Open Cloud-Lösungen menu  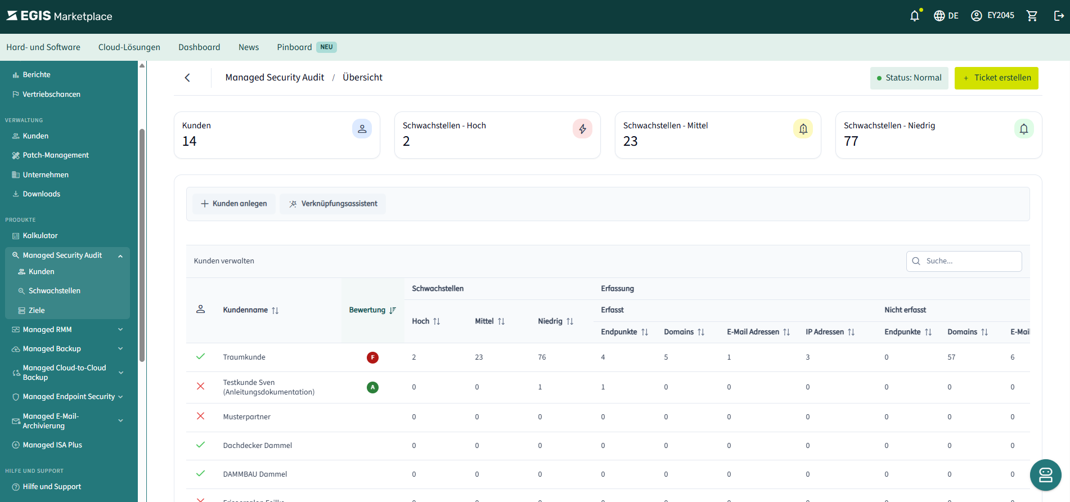click(129, 47)
